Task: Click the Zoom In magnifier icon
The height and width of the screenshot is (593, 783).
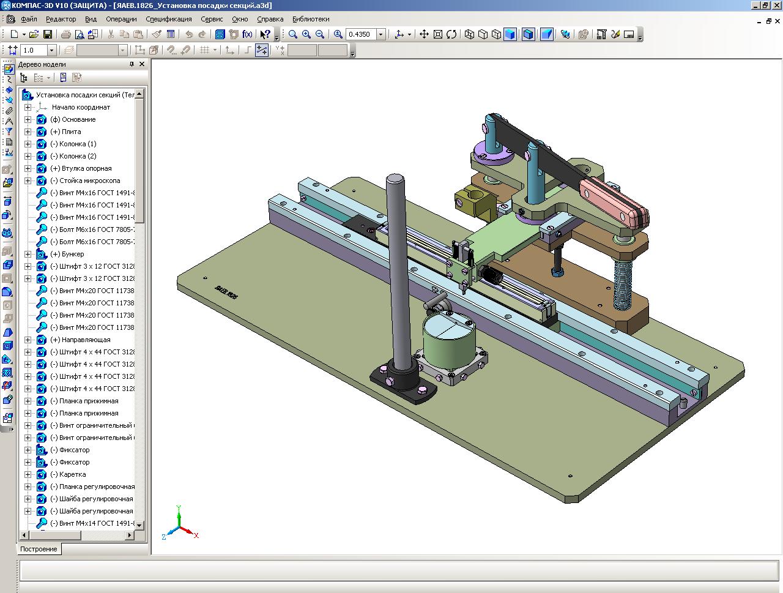Action: point(306,34)
